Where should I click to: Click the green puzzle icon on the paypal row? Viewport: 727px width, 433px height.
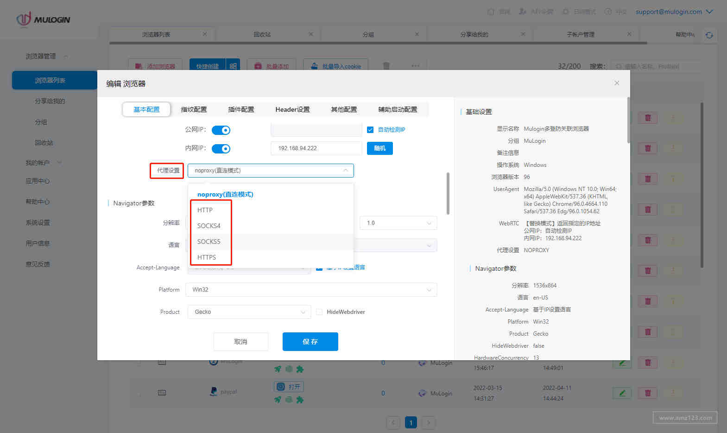point(300,399)
